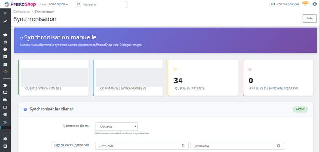
Task: Open customer service chat bubble icon
Action: 5,57
